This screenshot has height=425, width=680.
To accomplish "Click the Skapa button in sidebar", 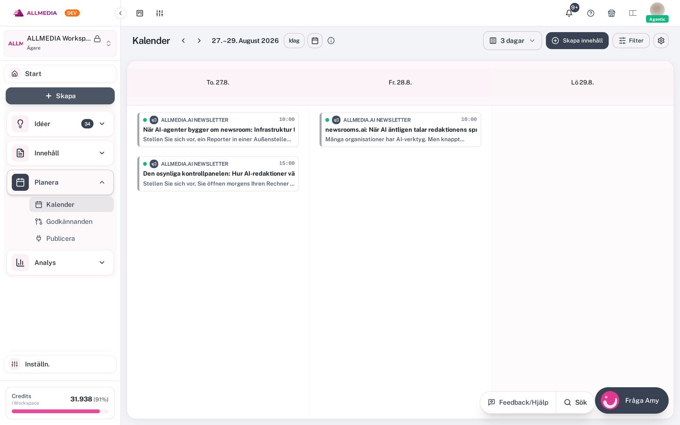I will click(x=60, y=96).
